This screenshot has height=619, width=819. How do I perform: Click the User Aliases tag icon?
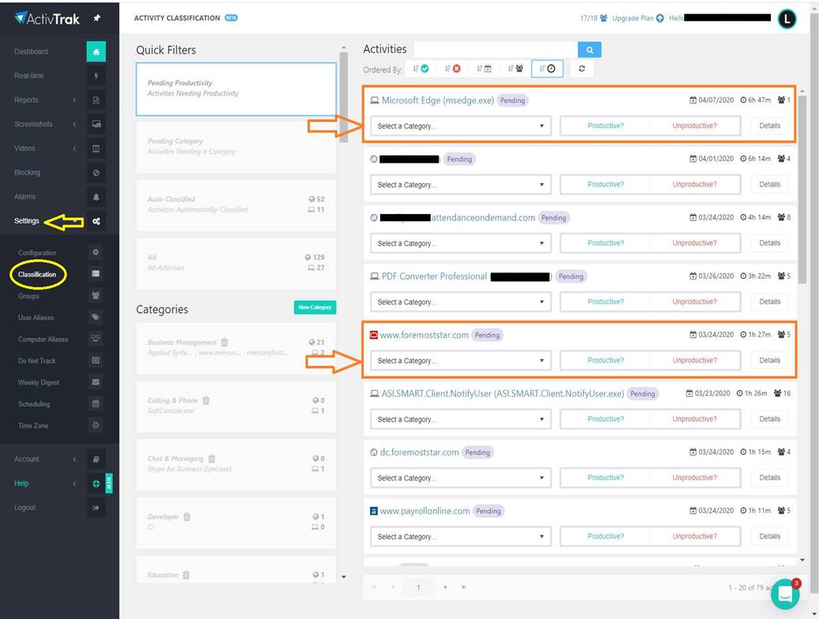point(95,317)
